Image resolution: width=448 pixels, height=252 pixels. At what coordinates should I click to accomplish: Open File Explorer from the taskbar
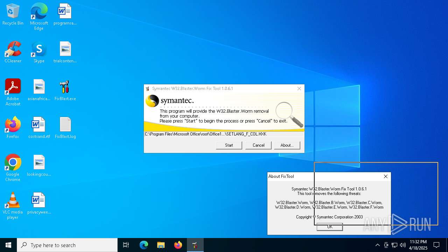161,245
